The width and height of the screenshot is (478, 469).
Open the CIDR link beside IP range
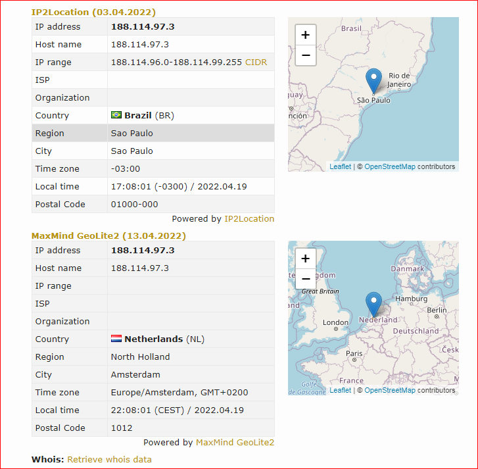pos(256,62)
